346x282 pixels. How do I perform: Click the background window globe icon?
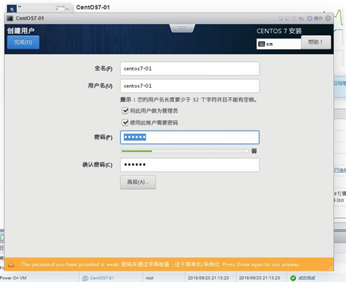click(x=12, y=9)
